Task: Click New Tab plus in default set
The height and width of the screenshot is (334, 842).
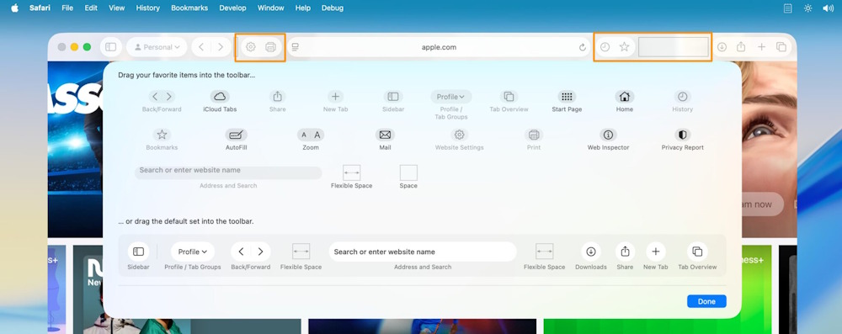Action: pos(656,252)
